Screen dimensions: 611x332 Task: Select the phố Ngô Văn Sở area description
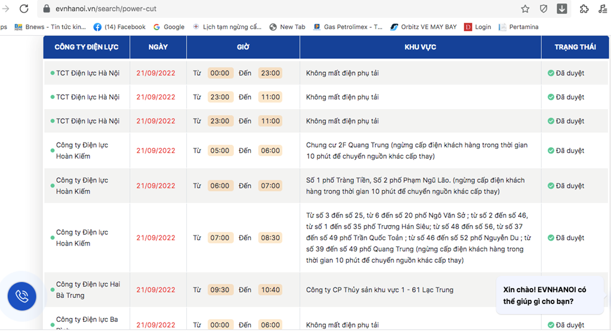[x=418, y=238]
